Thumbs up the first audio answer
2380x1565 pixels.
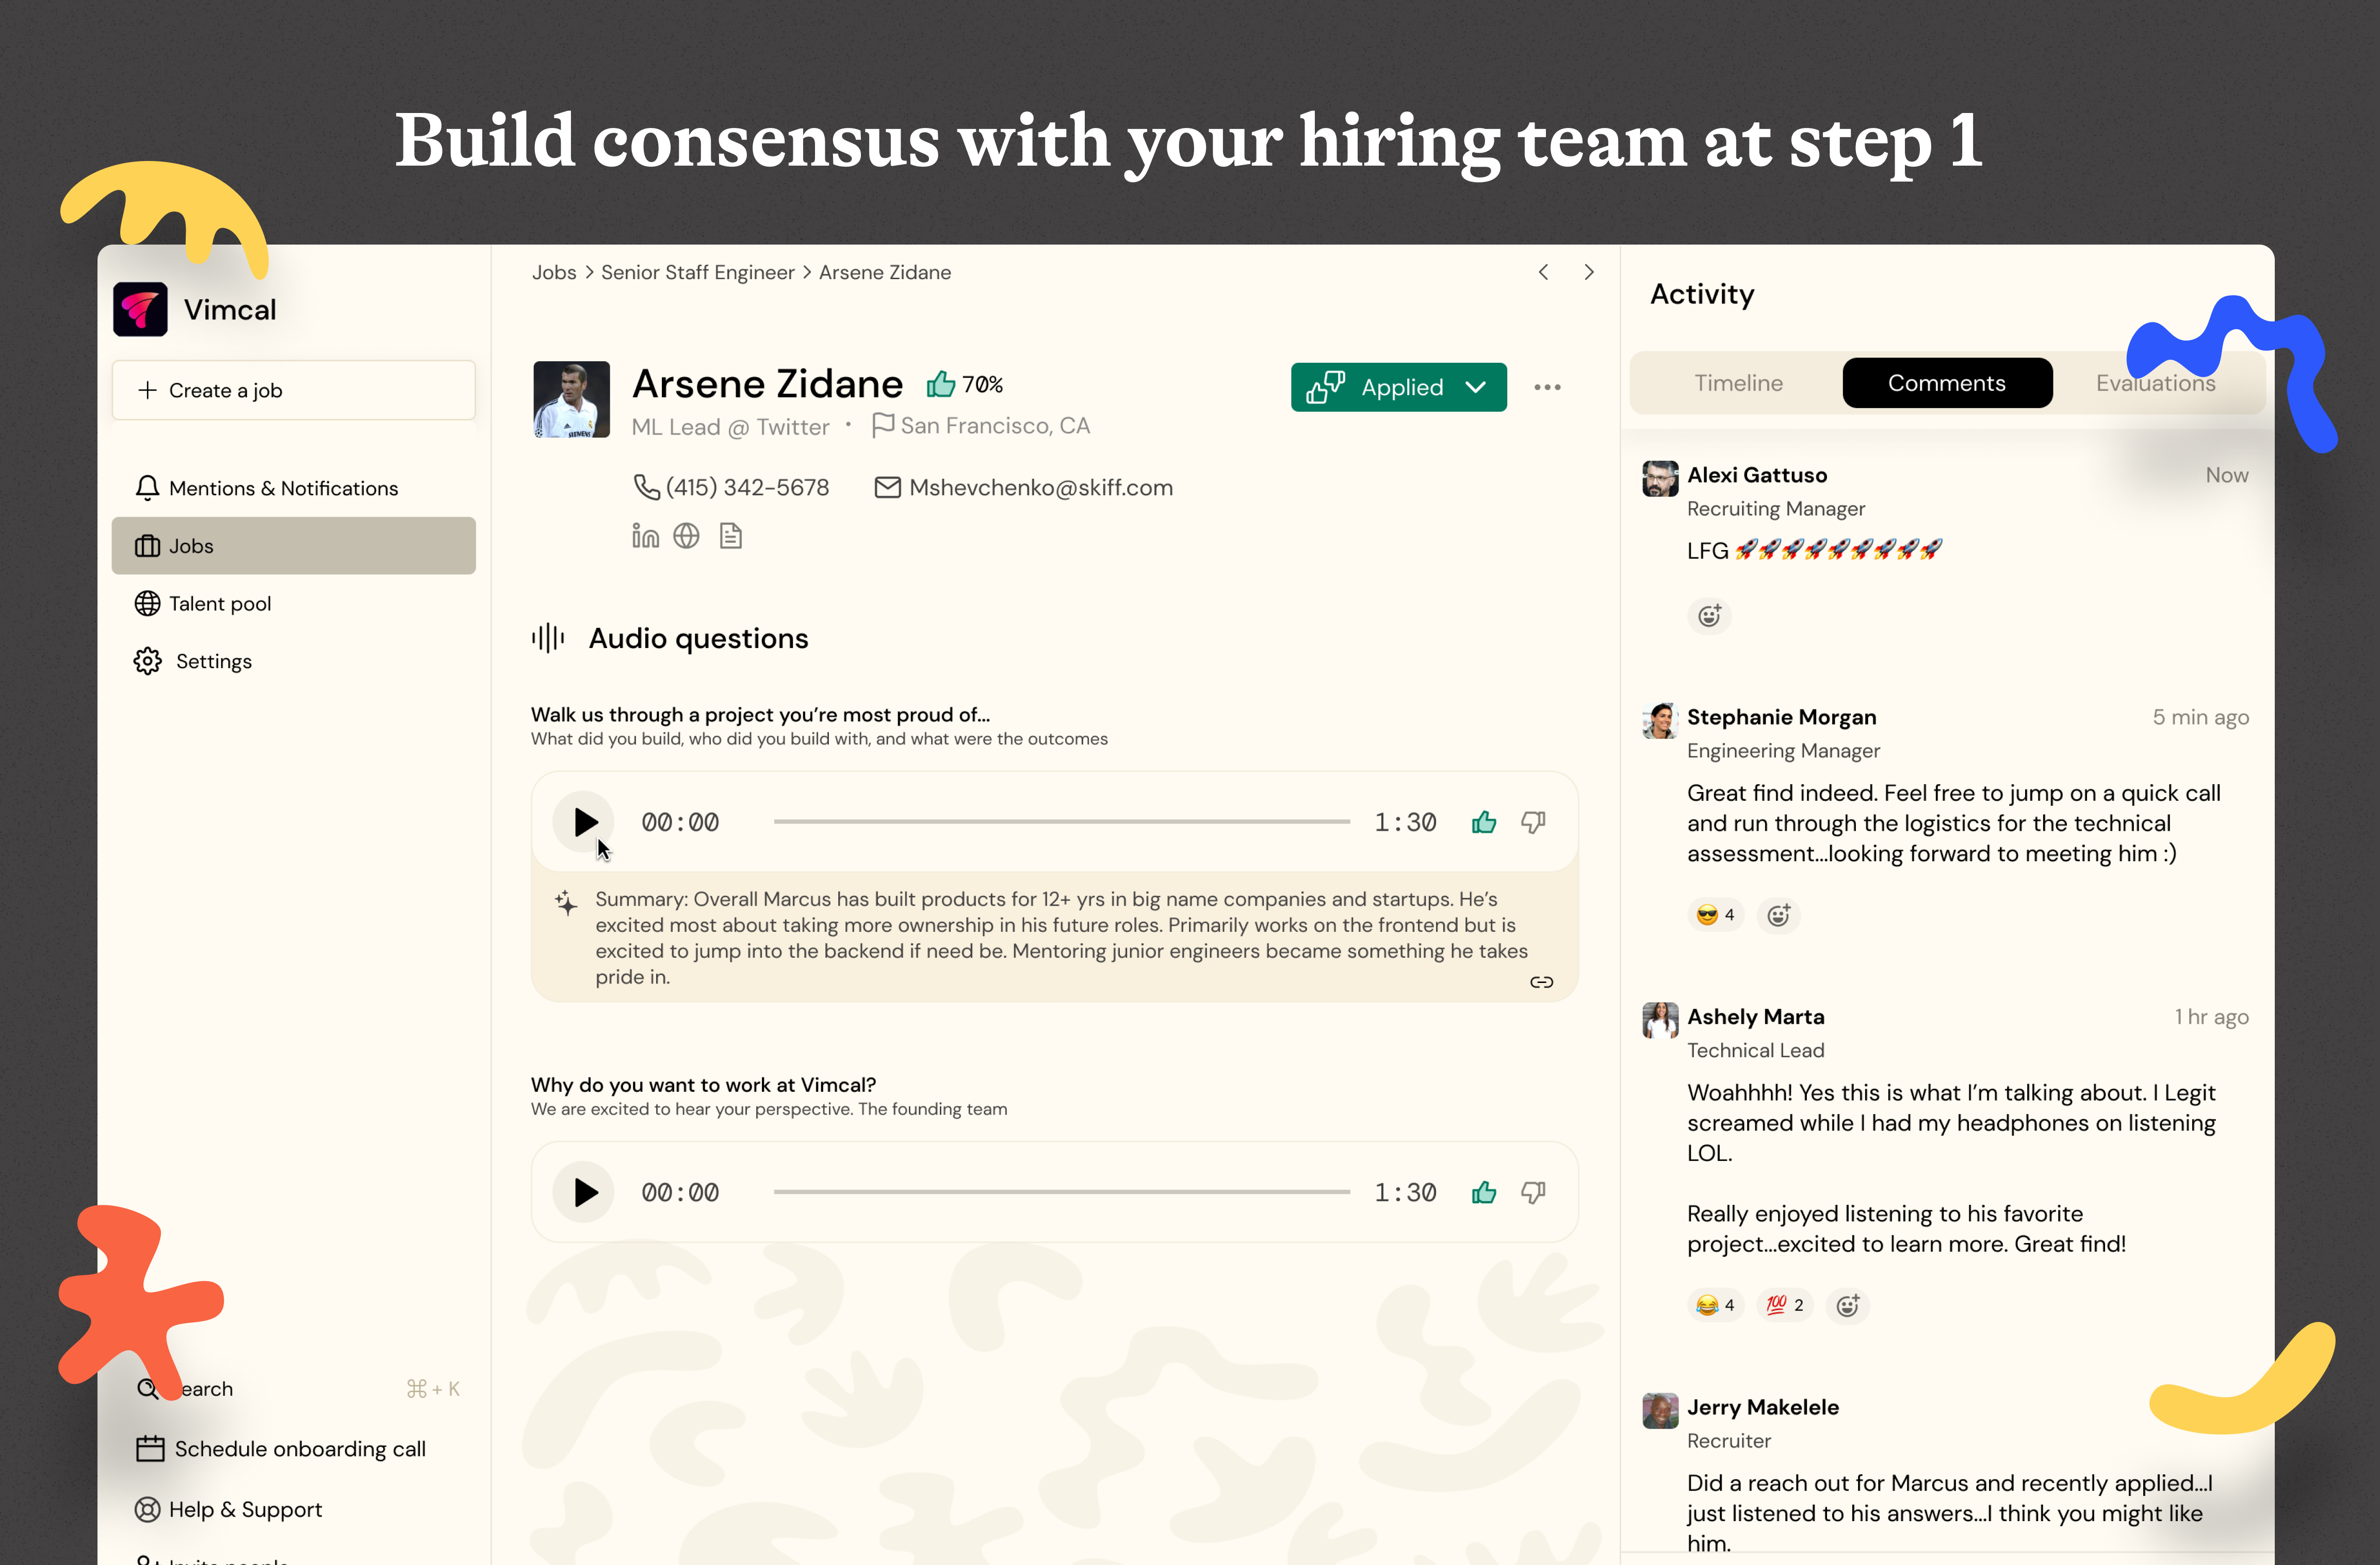pyautogui.click(x=1484, y=821)
